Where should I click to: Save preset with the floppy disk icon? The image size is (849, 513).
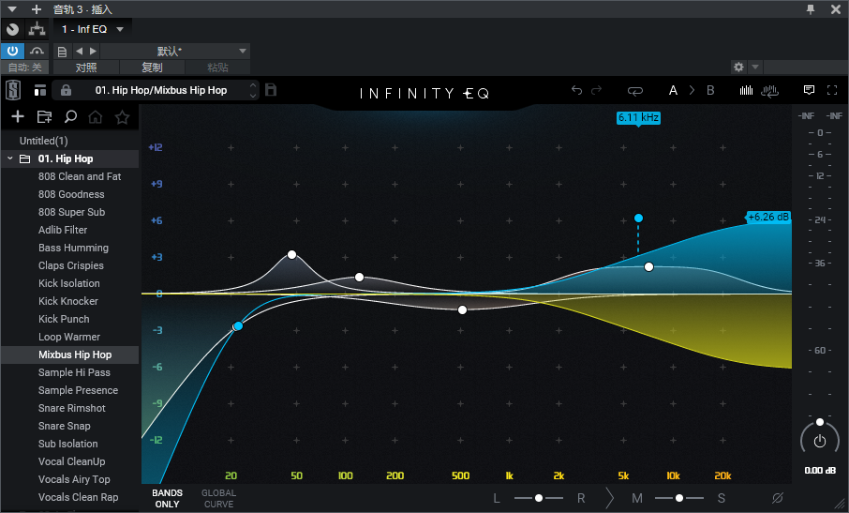point(271,90)
